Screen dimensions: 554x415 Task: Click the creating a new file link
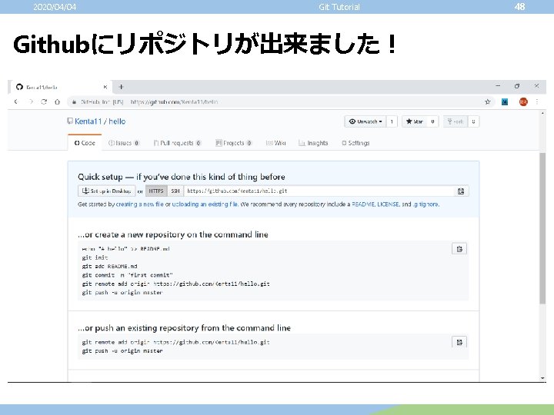139,204
